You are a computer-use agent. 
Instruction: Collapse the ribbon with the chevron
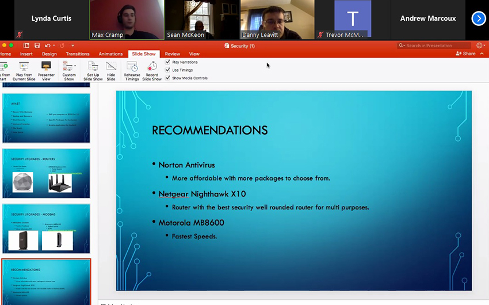pyautogui.click(x=482, y=54)
